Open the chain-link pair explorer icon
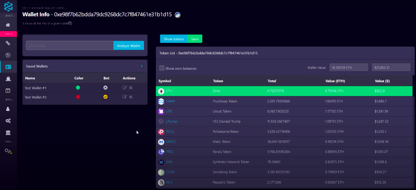Image resolution: width=416 pixels, height=190 pixels. (8, 43)
